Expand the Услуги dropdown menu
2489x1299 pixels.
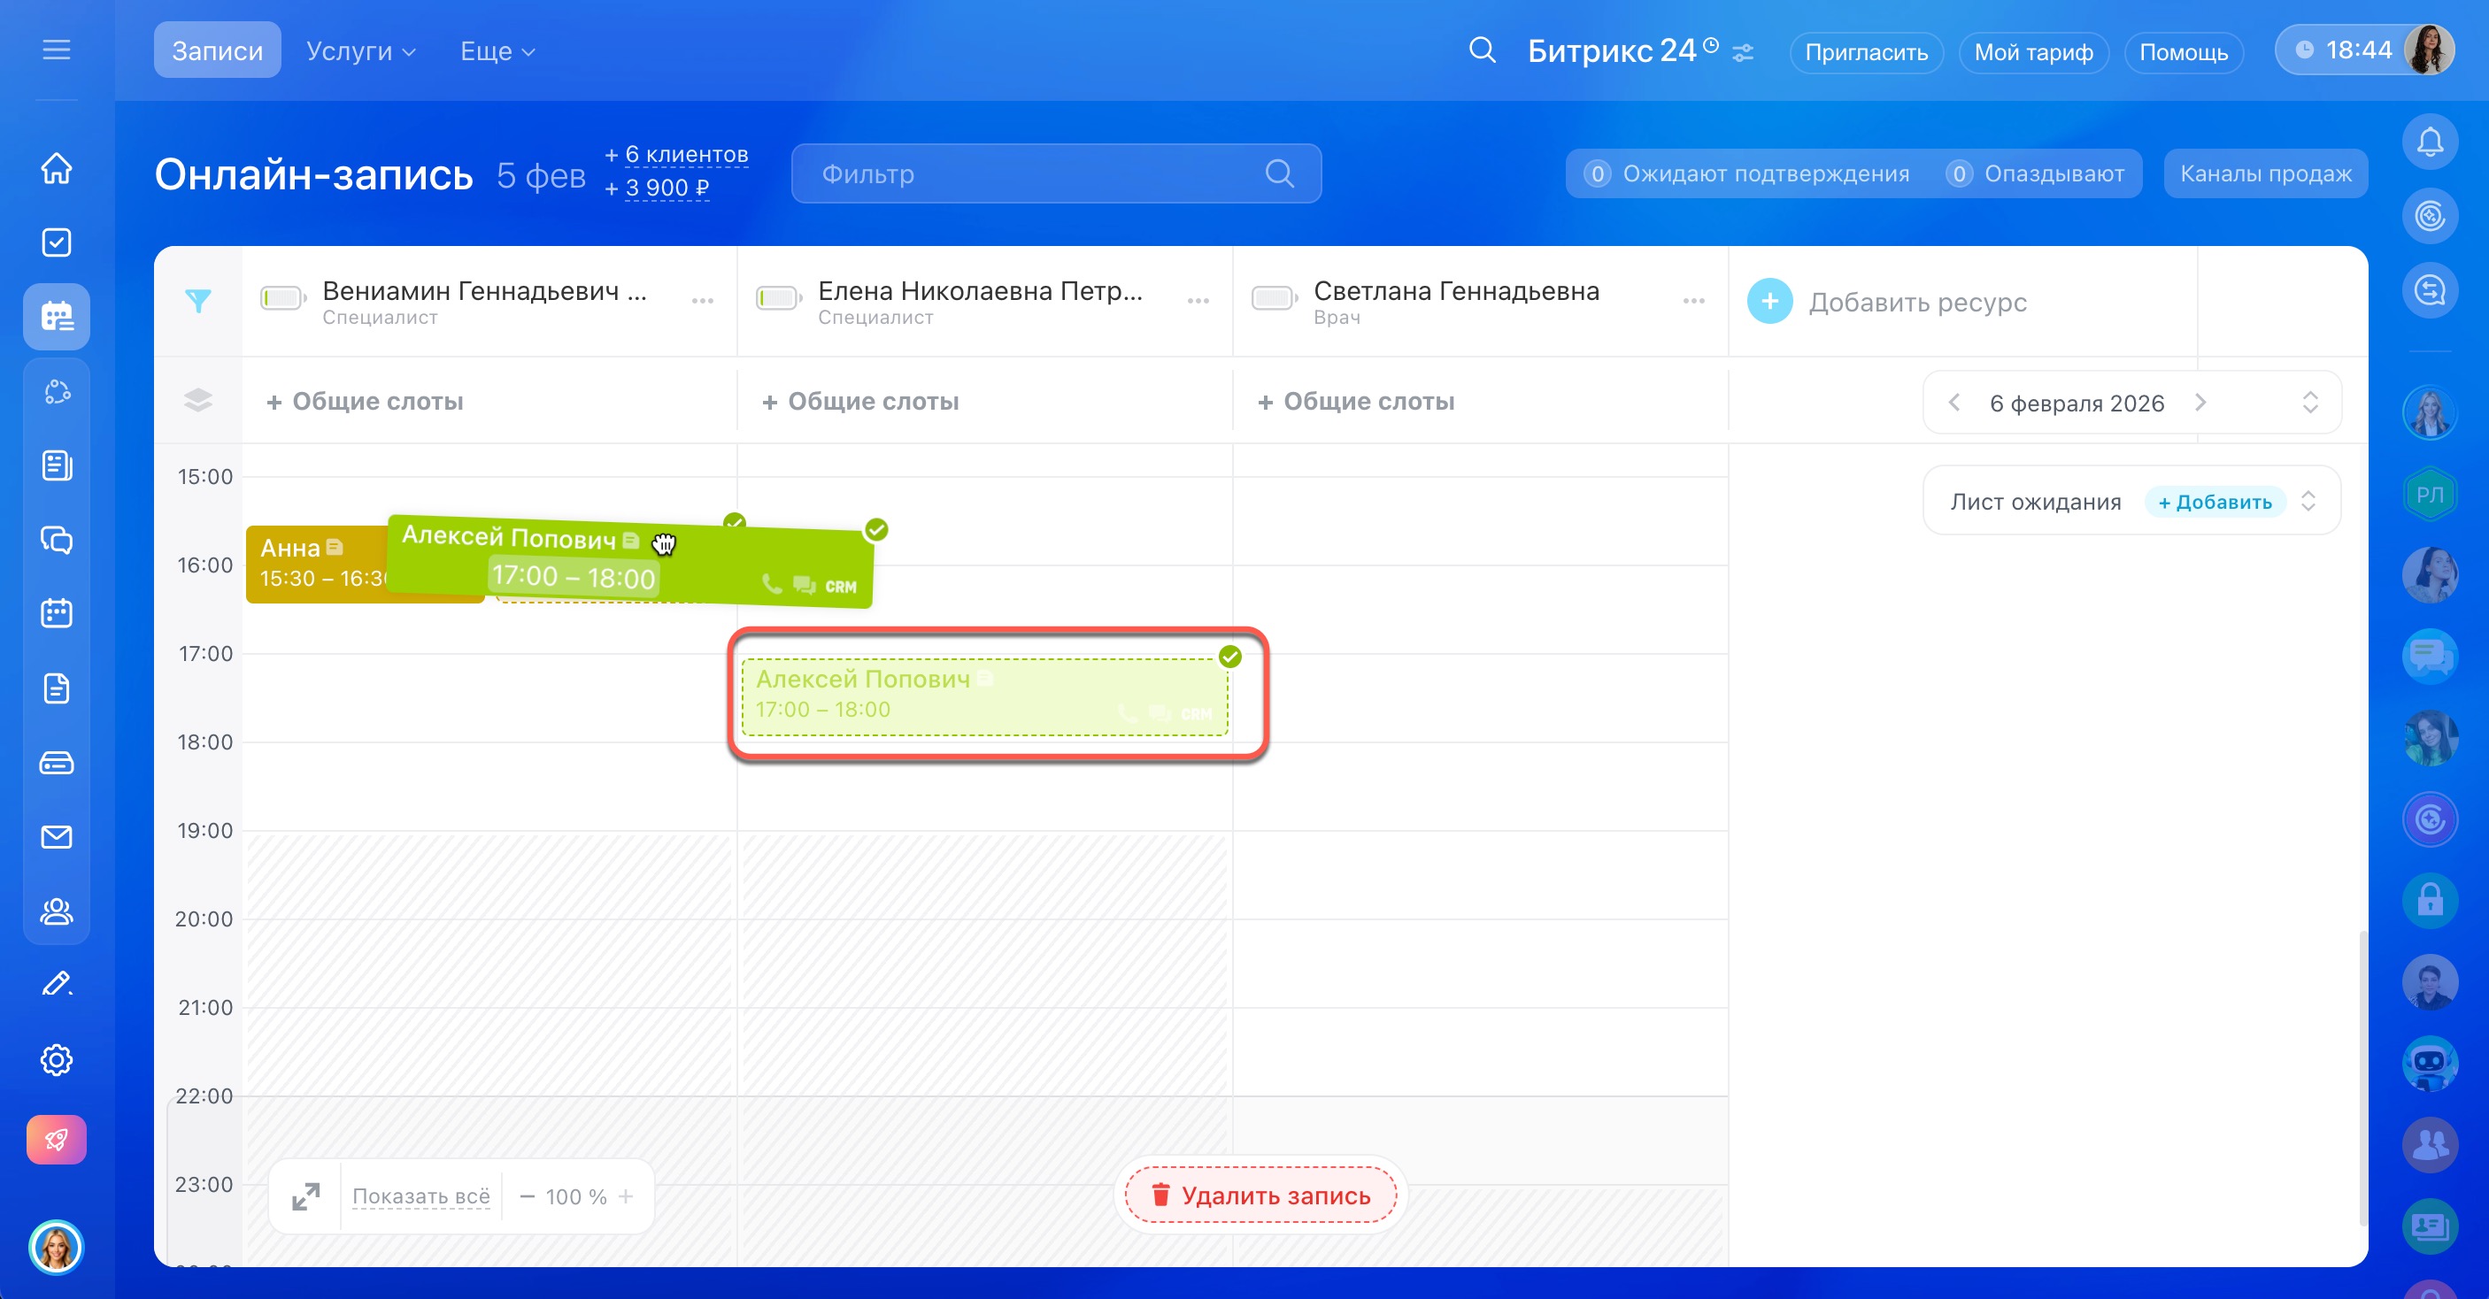(x=360, y=51)
